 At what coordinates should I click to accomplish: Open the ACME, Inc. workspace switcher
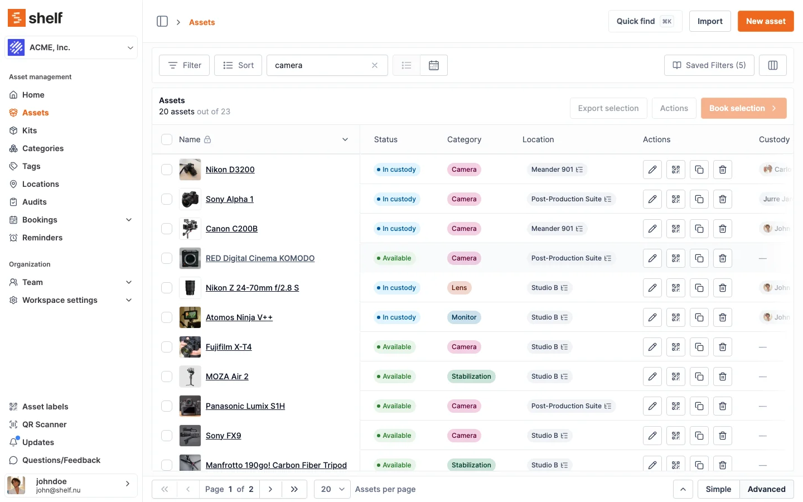tap(71, 47)
